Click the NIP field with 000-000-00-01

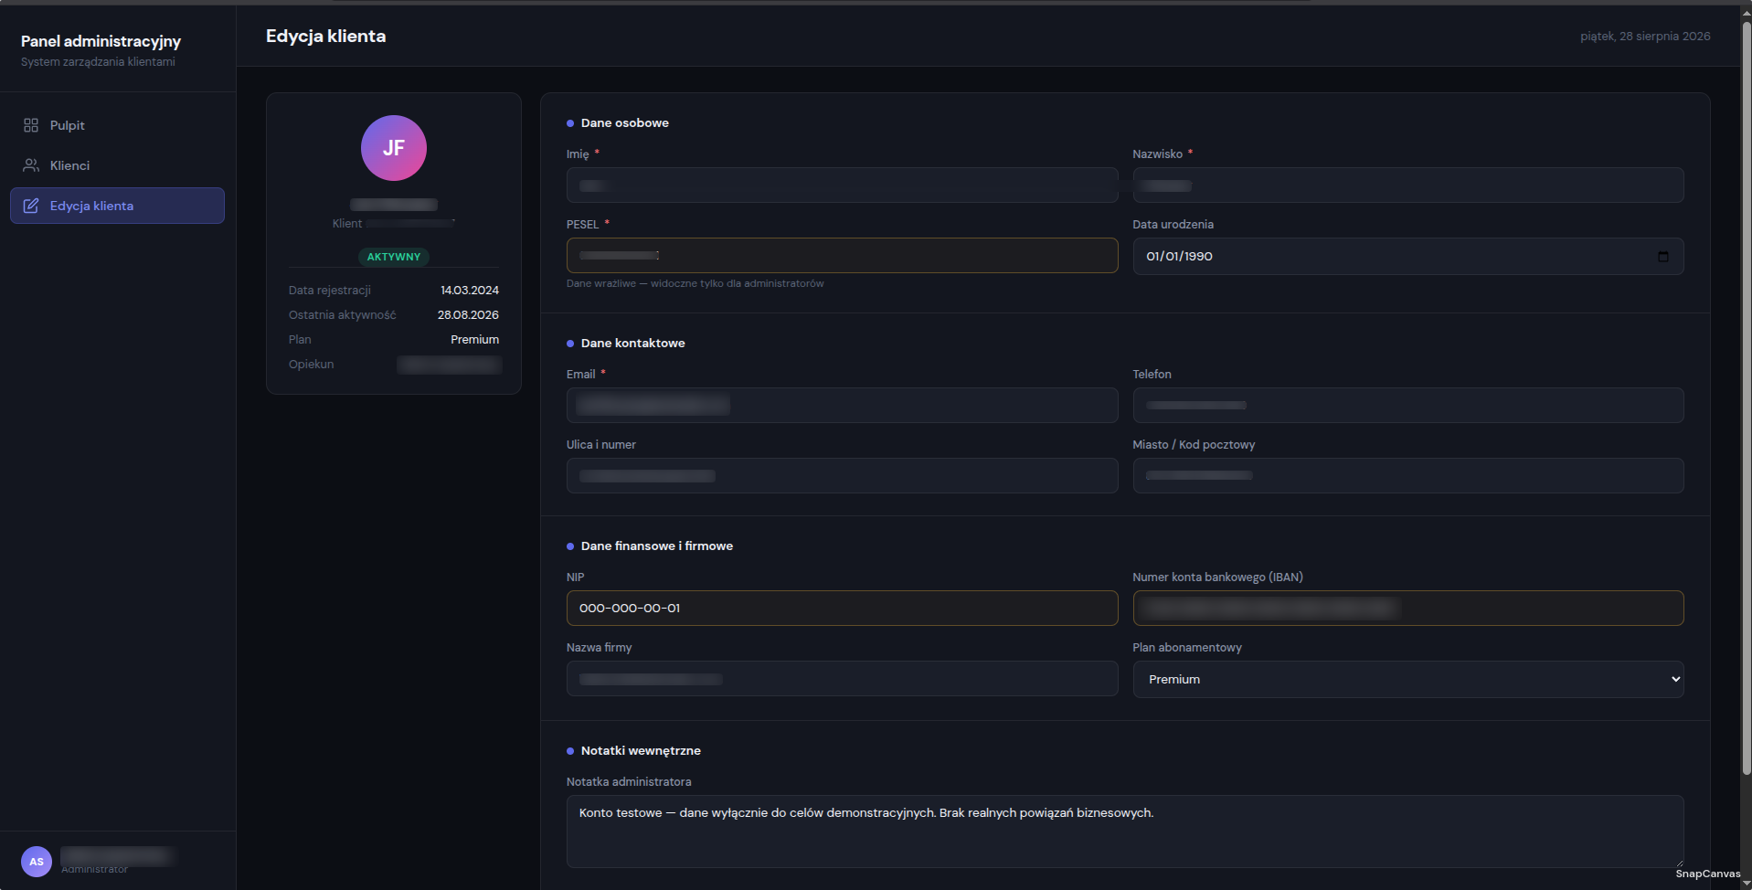pos(842,609)
